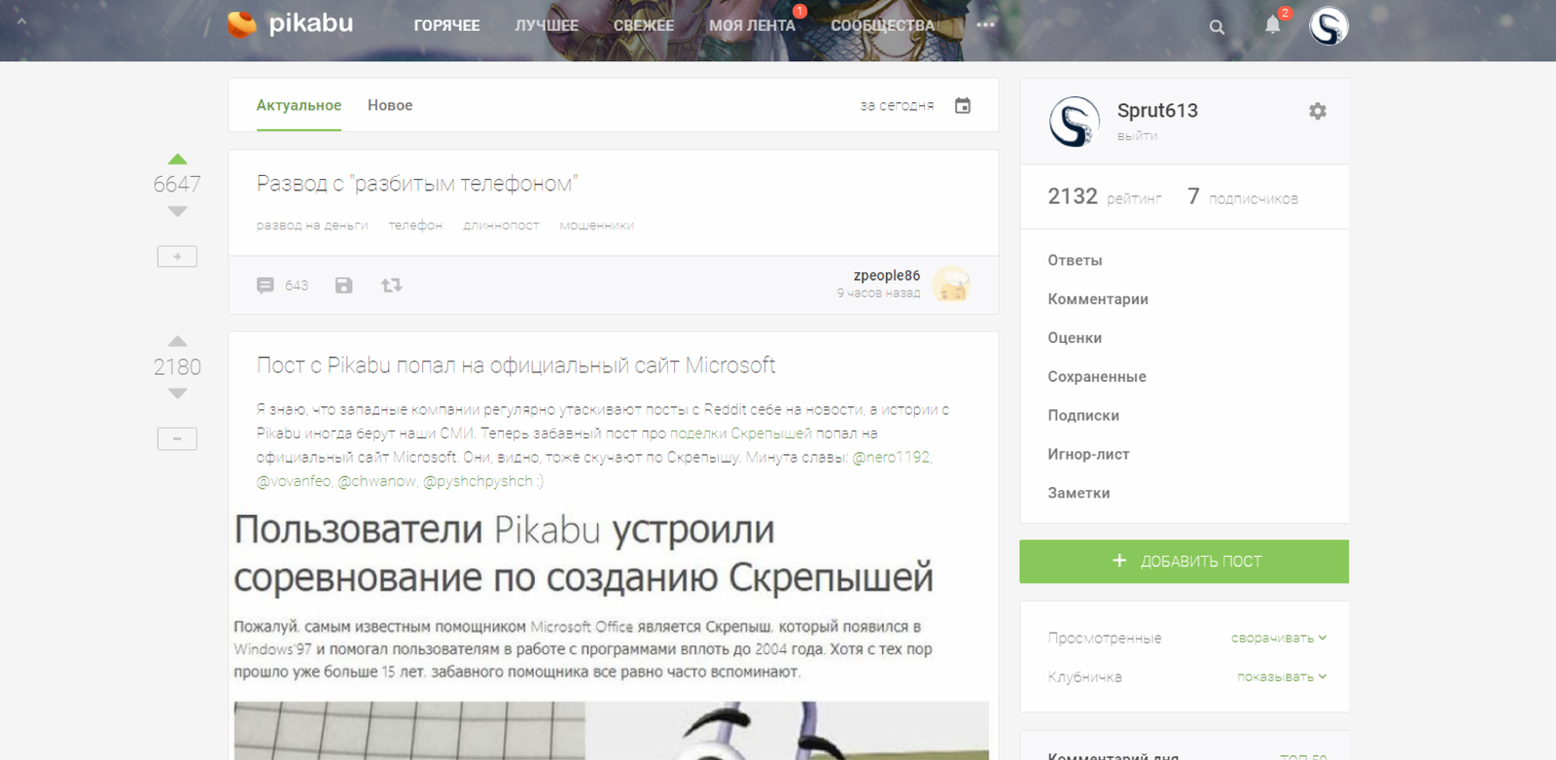1556x760 pixels.
Task: Open the Комментарии sidebar item
Action: point(1098,299)
